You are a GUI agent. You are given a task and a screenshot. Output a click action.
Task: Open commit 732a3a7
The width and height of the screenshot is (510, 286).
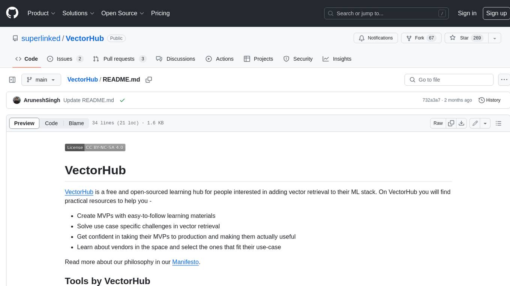click(x=431, y=100)
